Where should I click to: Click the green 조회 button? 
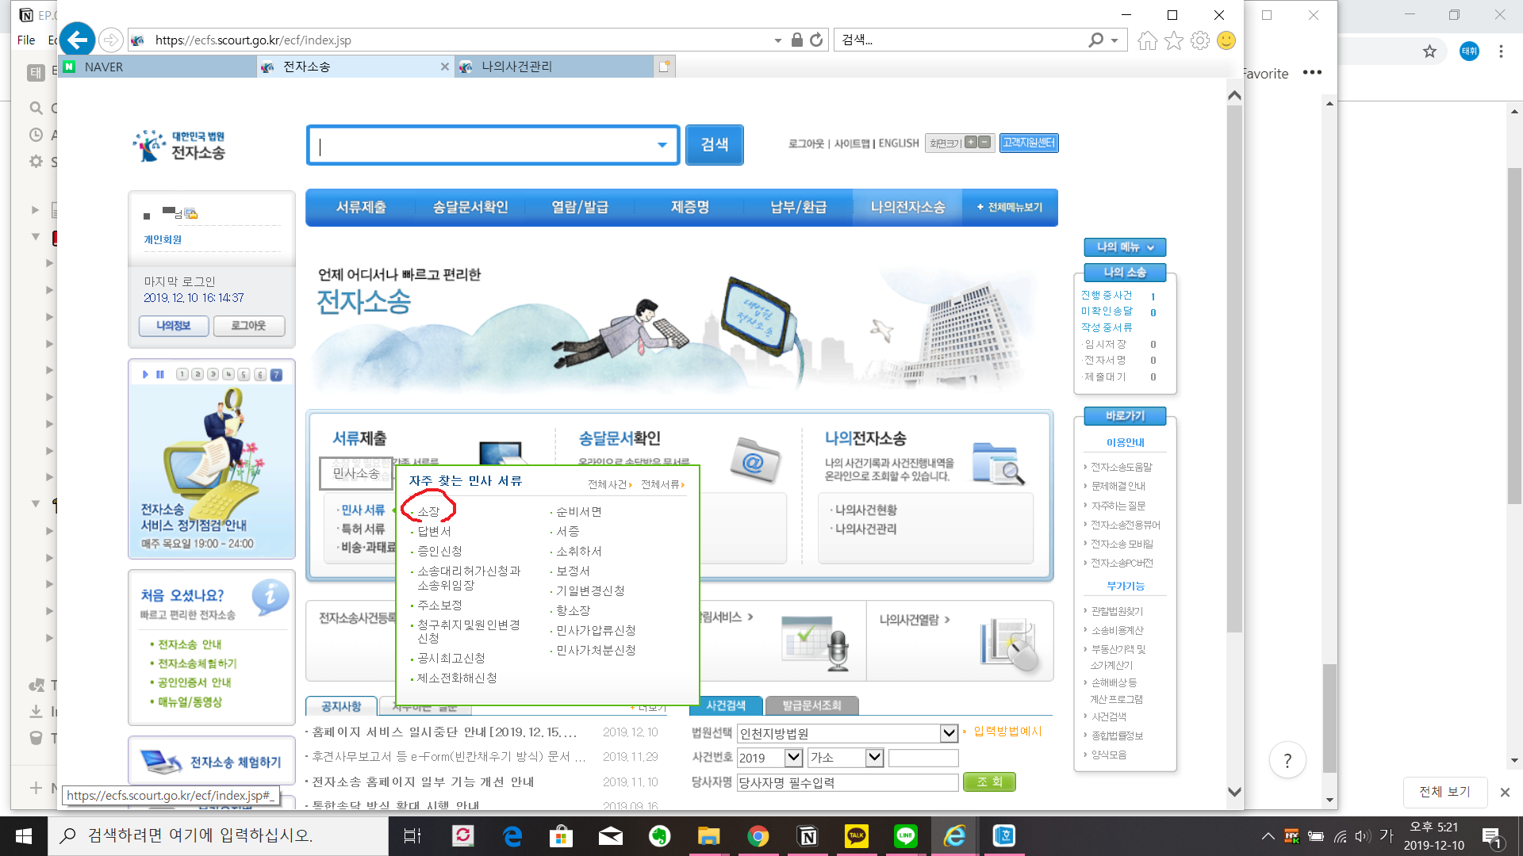point(989,781)
